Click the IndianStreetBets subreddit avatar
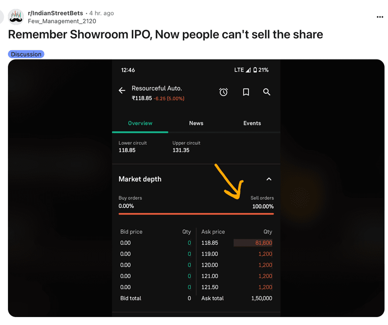The image size is (388, 325). [x=16, y=17]
